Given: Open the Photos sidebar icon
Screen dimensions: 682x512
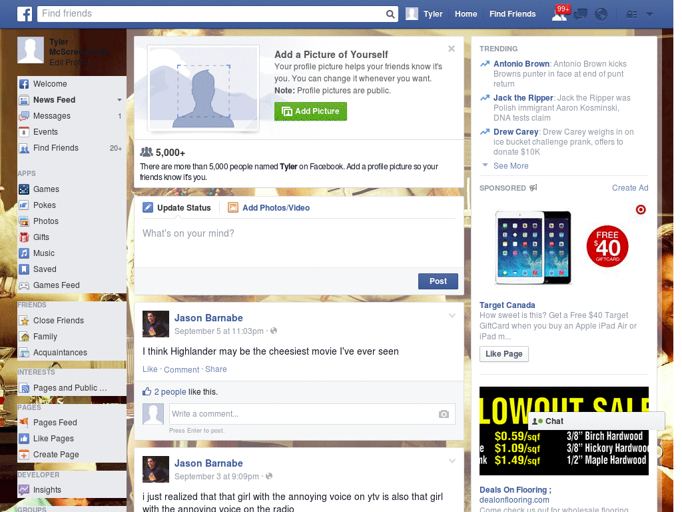Looking at the screenshot, I should (x=24, y=221).
